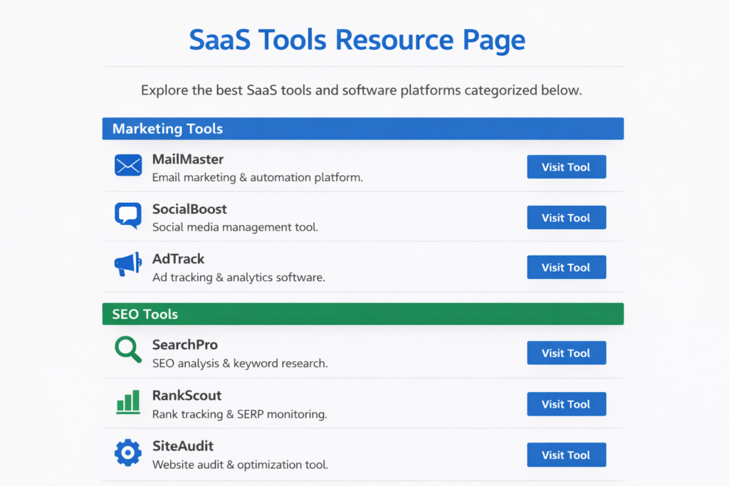Click the SocialBoost chat bubble icon
The height and width of the screenshot is (486, 729).
tap(128, 216)
